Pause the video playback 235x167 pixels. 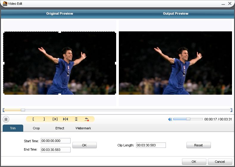pos(6,119)
